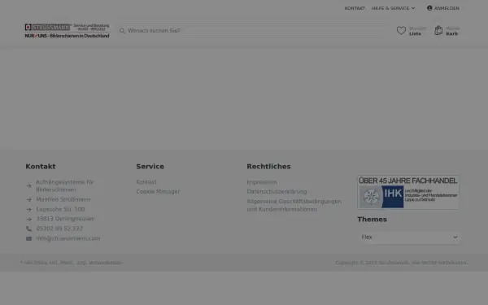Open the Kontakt link under Service

pos(146,182)
